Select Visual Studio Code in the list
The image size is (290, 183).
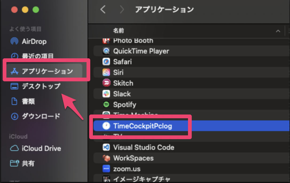(x=191, y=147)
